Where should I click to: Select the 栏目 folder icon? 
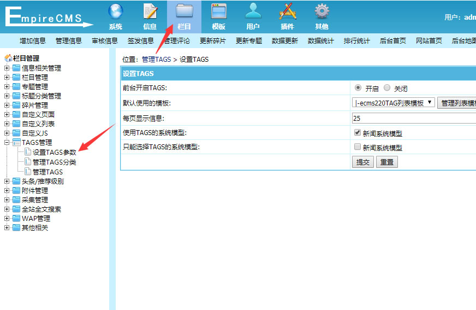coord(185,12)
